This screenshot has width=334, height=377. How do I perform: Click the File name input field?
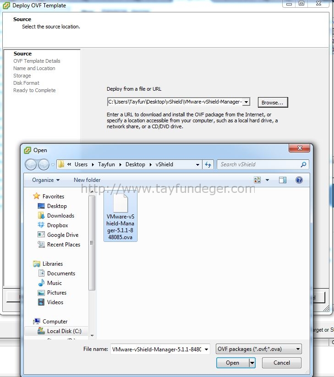[x=157, y=349]
